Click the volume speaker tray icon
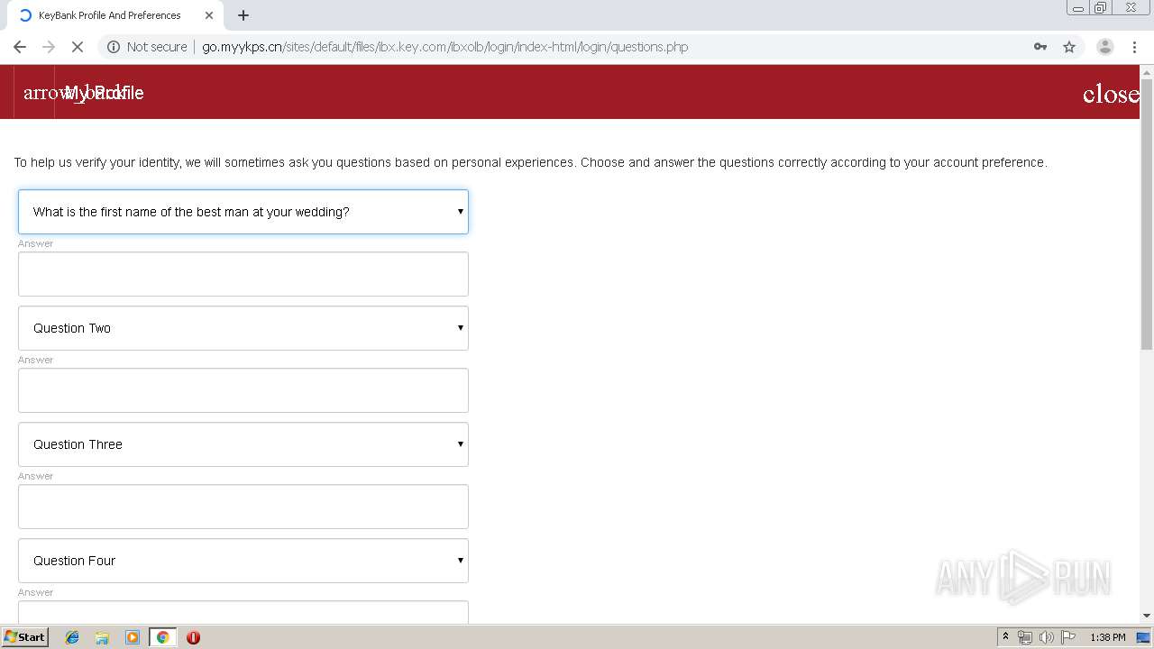The width and height of the screenshot is (1154, 649). pos(1047,637)
